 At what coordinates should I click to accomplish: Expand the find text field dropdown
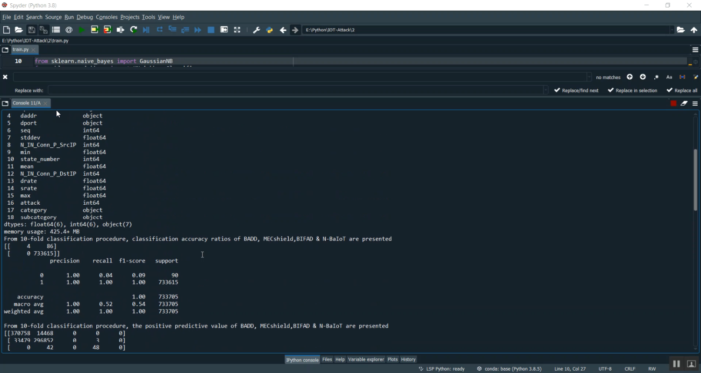(589, 77)
